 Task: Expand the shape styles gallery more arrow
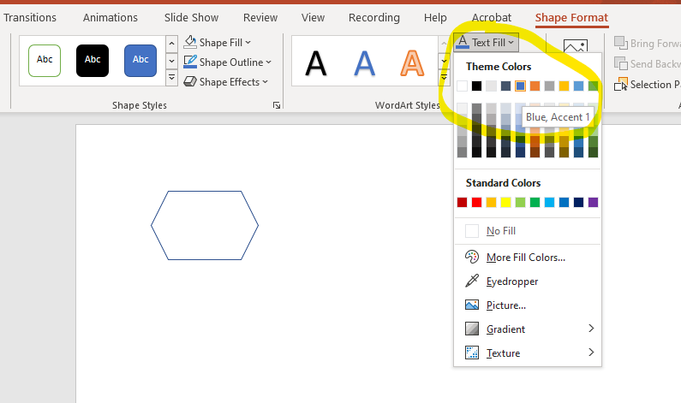point(171,80)
